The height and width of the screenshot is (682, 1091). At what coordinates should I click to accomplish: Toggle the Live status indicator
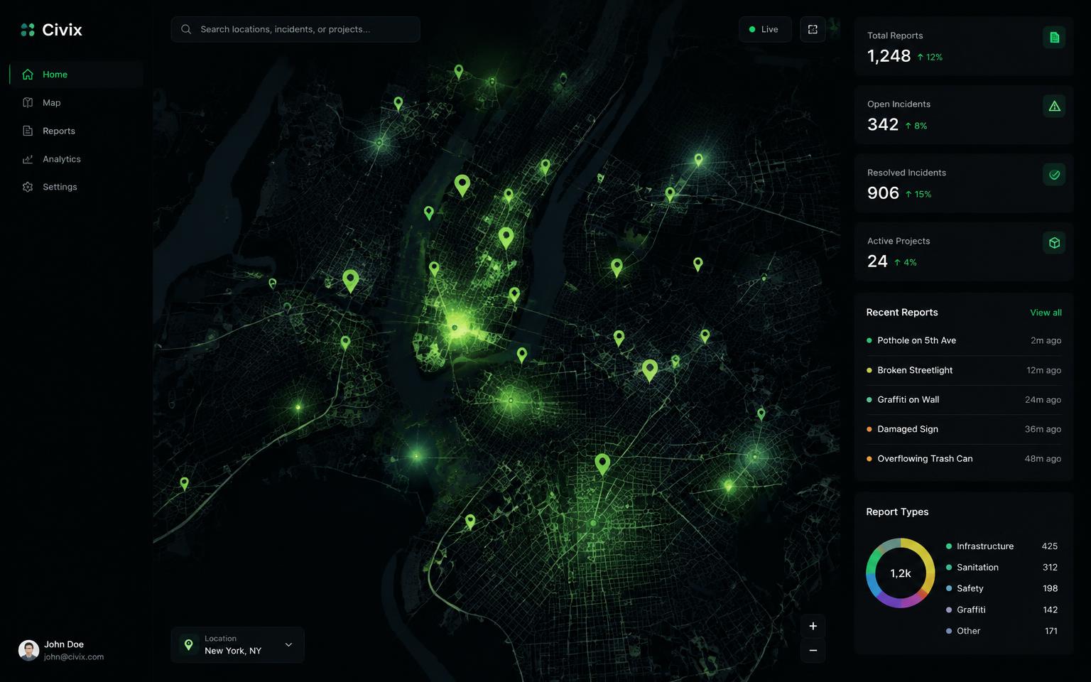pyautogui.click(x=765, y=29)
